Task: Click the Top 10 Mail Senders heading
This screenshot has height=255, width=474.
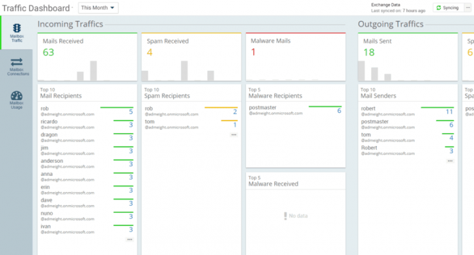Action: click(378, 93)
